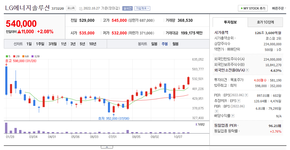The width and height of the screenshot is (290, 150).
Task: Expand the 빠른주문 dropdown
Action: pyautogui.click(x=279, y=8)
